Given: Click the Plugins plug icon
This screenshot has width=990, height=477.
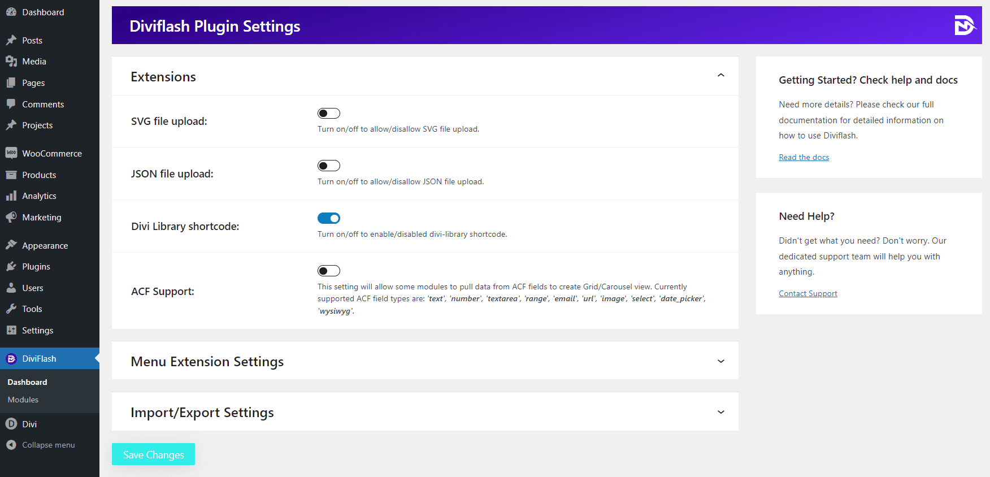Looking at the screenshot, I should (x=11, y=266).
